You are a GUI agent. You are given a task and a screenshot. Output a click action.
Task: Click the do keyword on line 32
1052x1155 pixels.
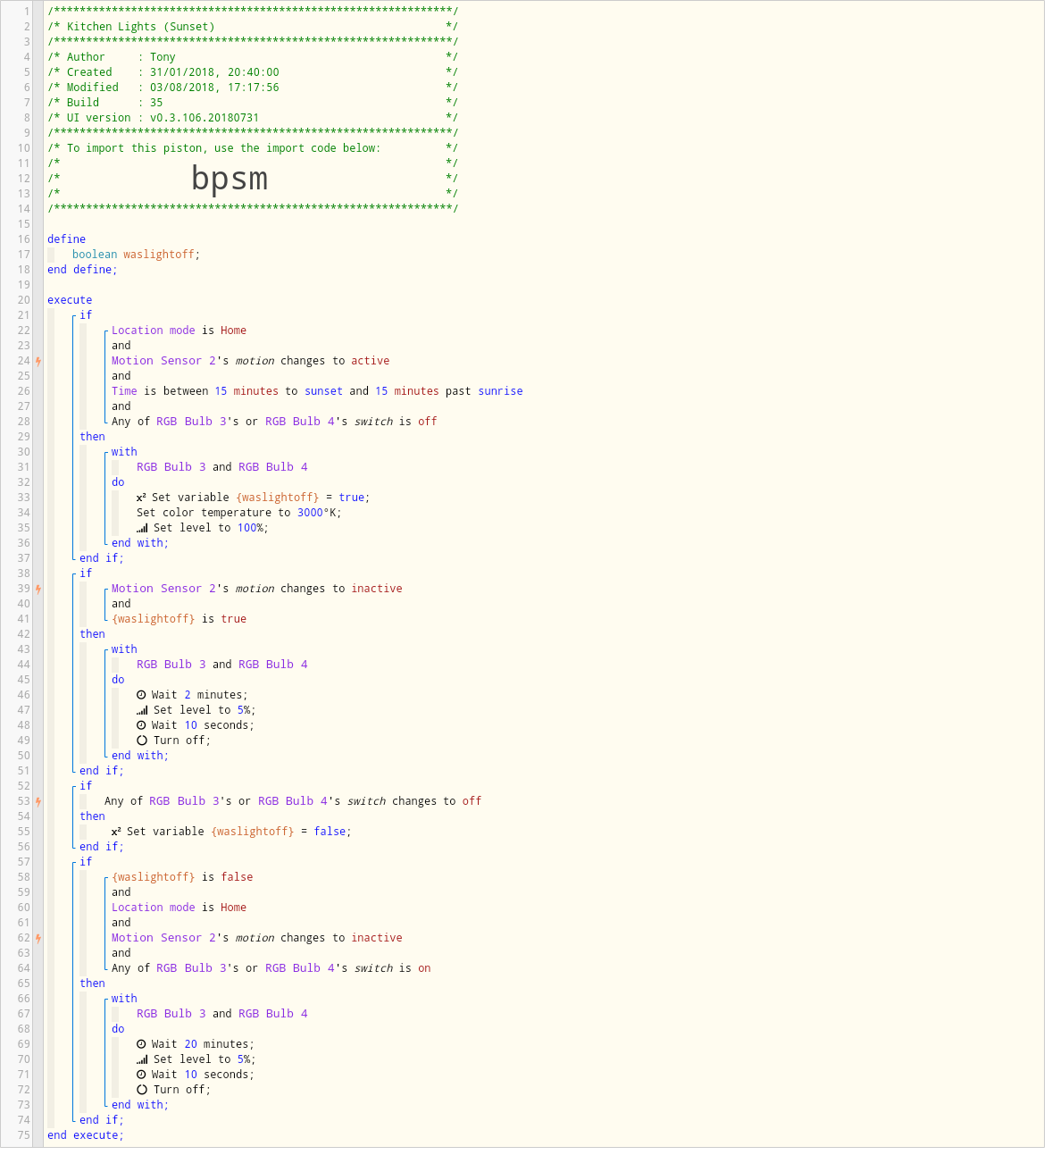[118, 482]
